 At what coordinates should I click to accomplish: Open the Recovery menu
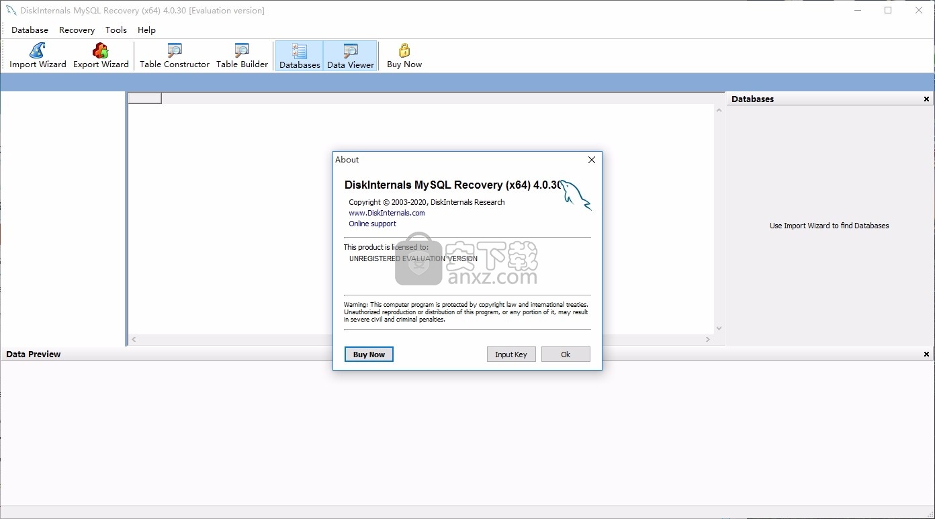tap(77, 30)
